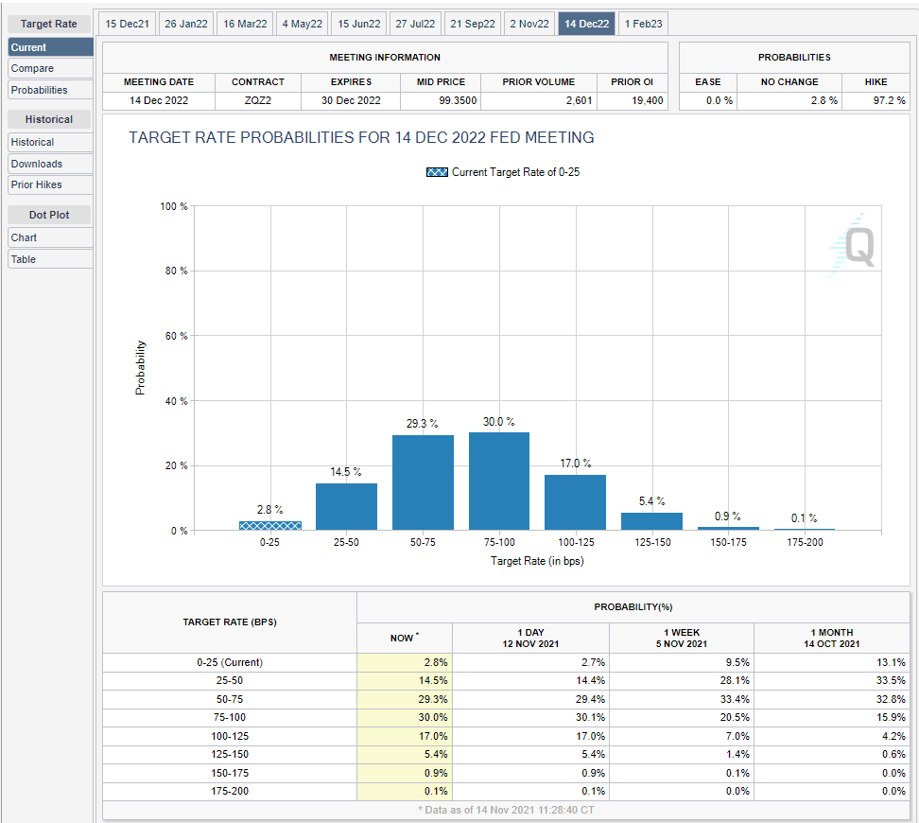Toggle the Current Target Rate legend swatch
The image size is (919, 823).
(437, 172)
